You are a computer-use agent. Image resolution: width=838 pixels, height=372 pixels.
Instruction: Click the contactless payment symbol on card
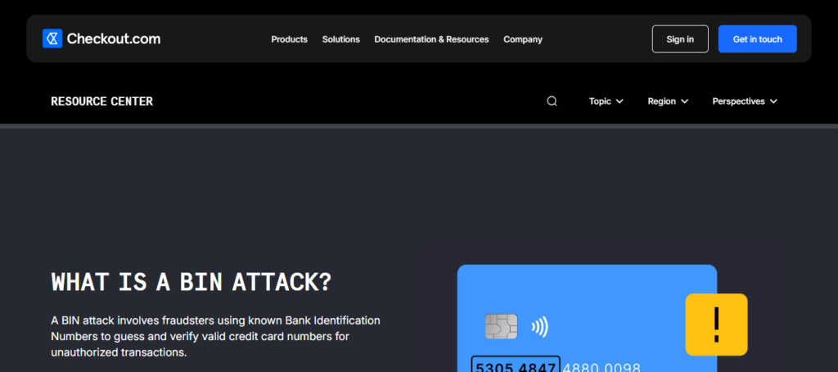tap(540, 327)
